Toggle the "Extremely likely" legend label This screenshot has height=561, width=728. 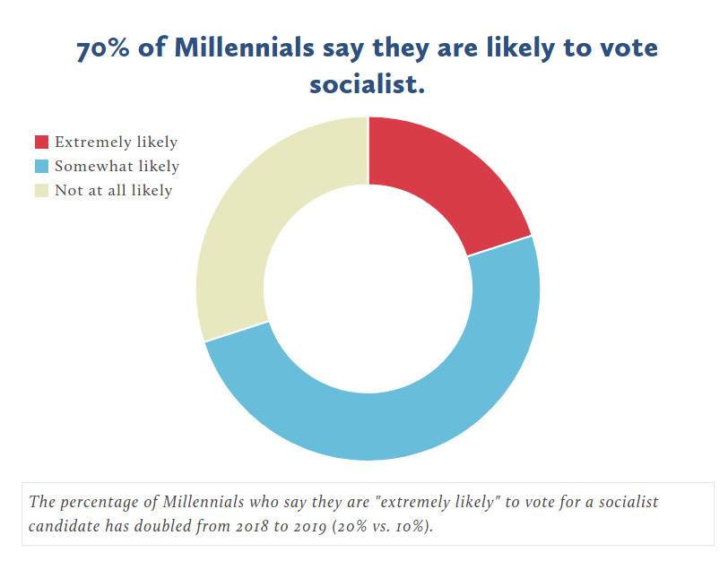point(116,142)
